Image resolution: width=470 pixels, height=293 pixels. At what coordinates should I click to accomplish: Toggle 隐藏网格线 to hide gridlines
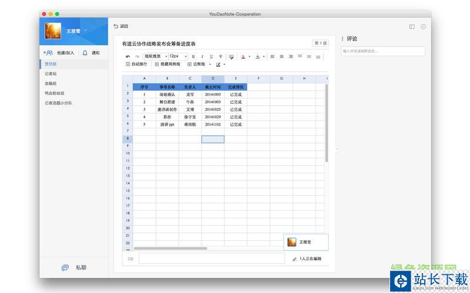(x=167, y=64)
